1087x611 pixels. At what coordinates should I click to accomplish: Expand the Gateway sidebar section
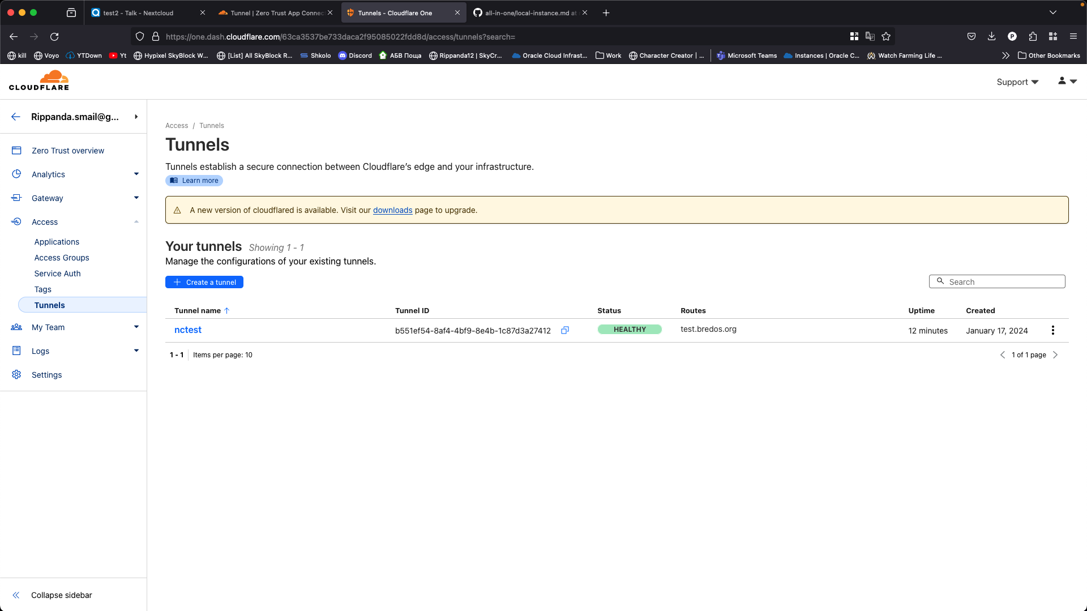tap(136, 198)
